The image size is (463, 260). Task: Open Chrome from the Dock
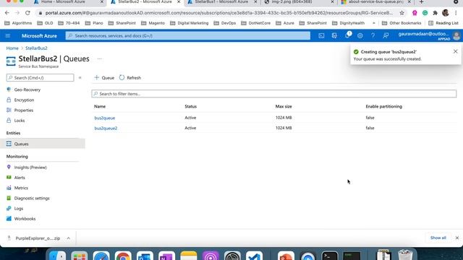pyautogui.click(x=123, y=256)
